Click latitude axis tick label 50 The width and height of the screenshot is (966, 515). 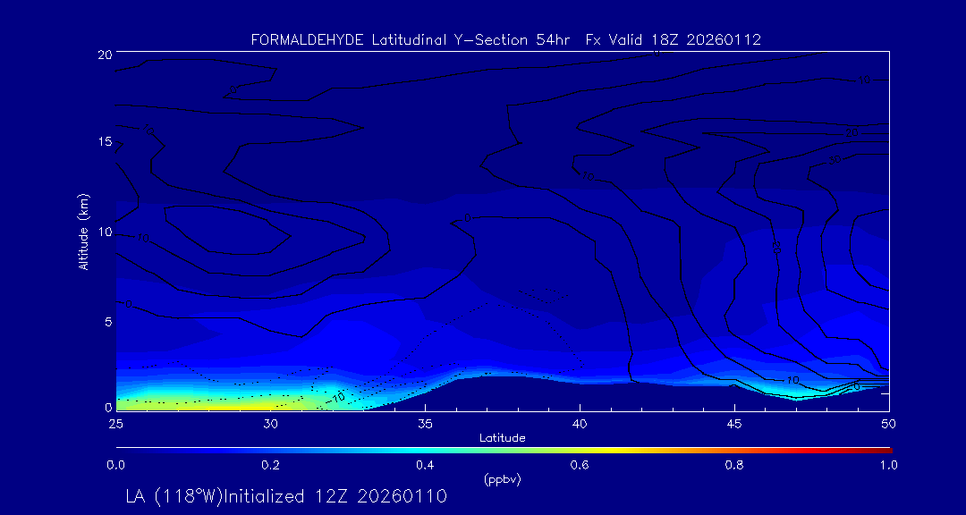point(888,424)
